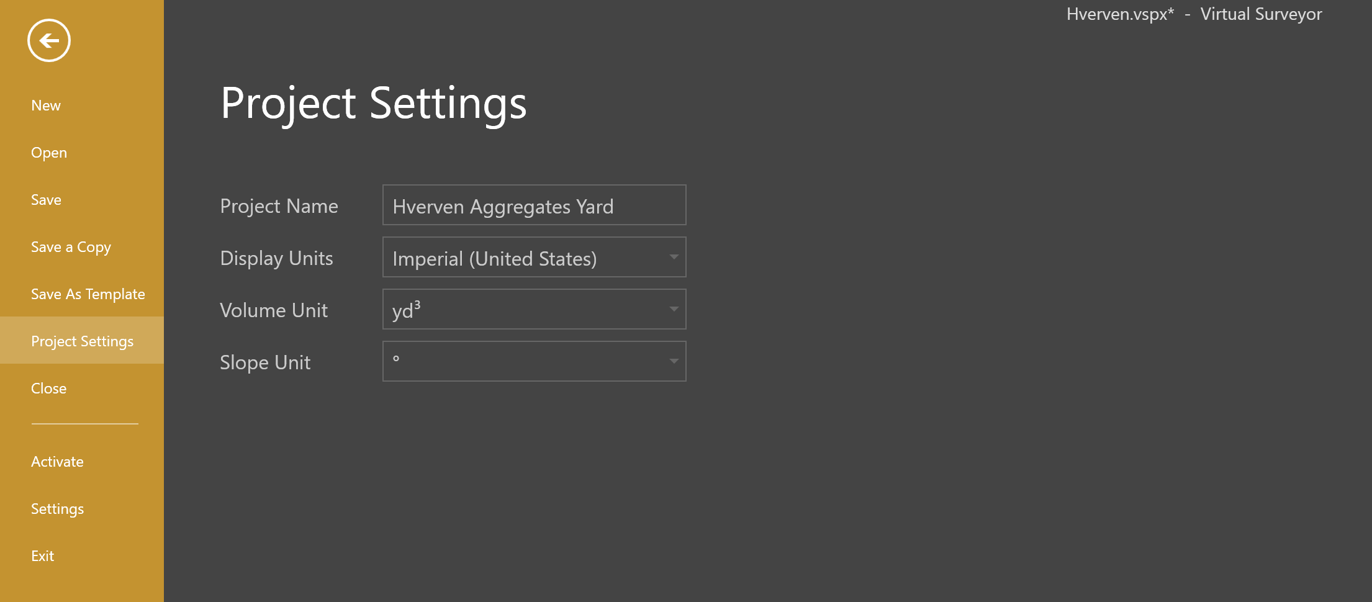Select Open to load an existing project
Screen dimensions: 1372x602
(48, 152)
